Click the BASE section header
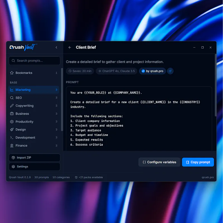 point(13,83)
